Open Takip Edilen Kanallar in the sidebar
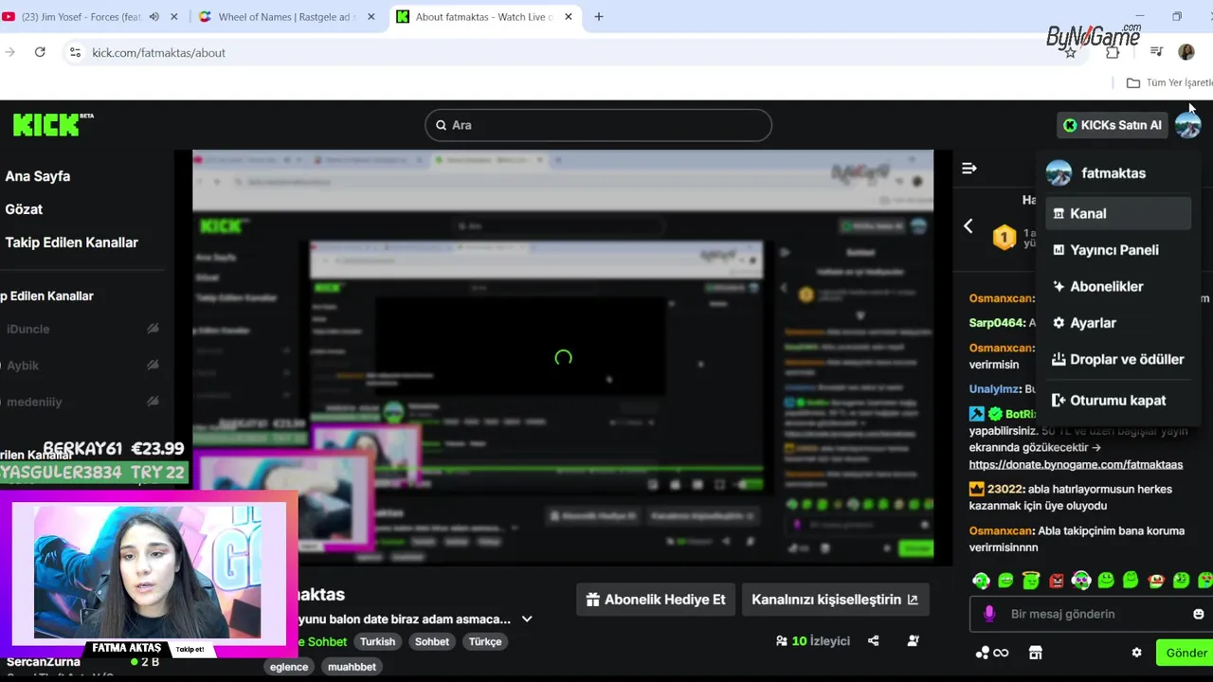The image size is (1213, 682). pyautogui.click(x=71, y=242)
